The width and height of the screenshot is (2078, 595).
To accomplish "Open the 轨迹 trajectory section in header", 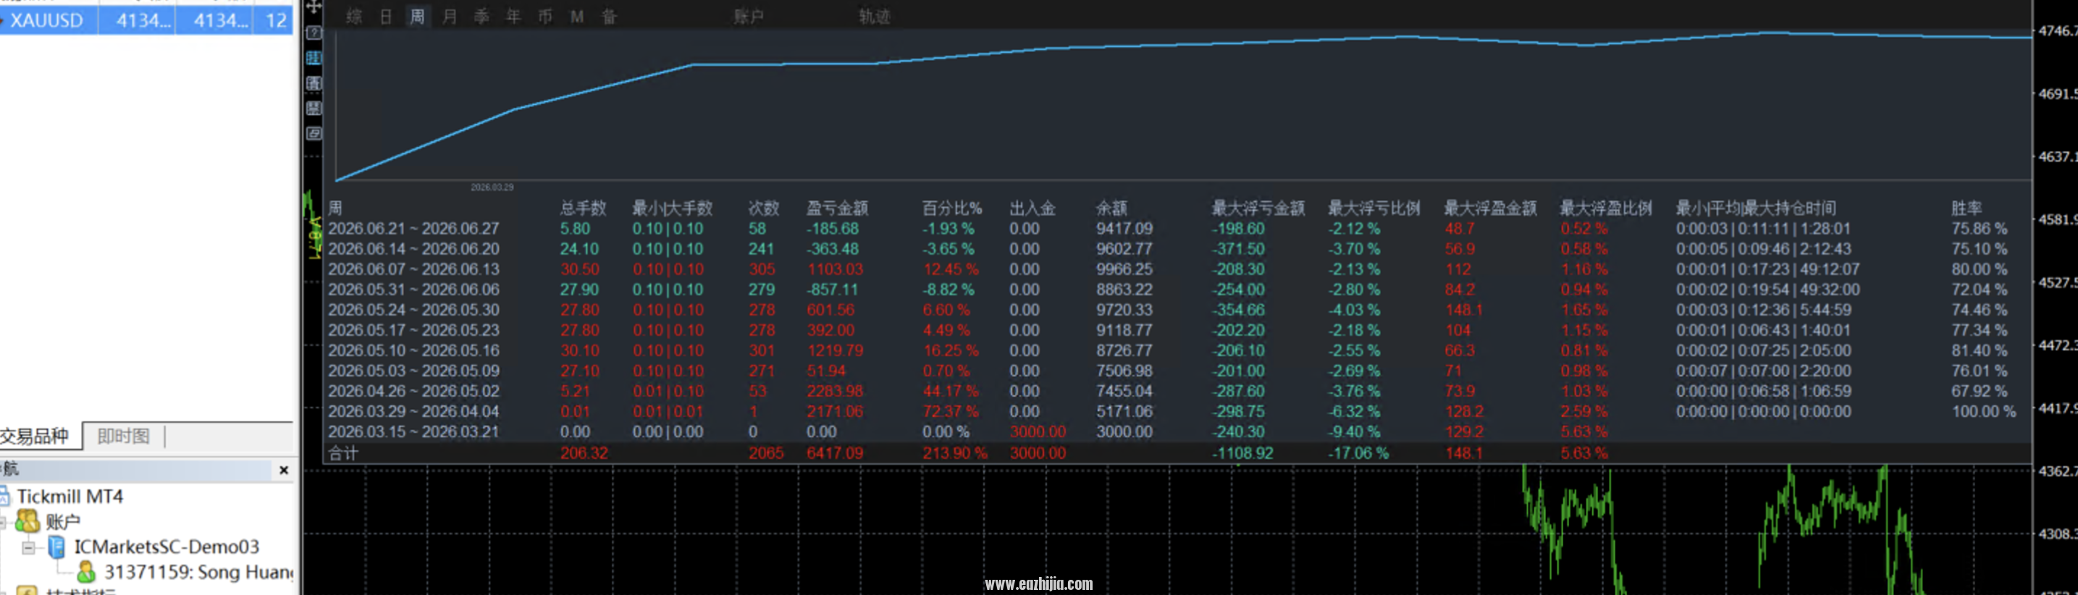I will [x=875, y=16].
